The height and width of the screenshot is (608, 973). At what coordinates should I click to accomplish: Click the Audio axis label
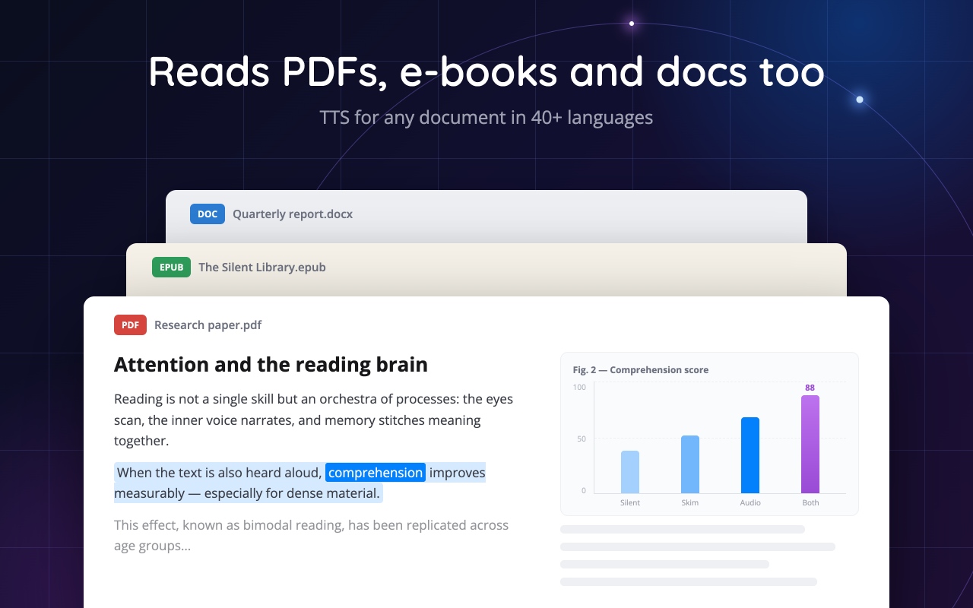750,503
